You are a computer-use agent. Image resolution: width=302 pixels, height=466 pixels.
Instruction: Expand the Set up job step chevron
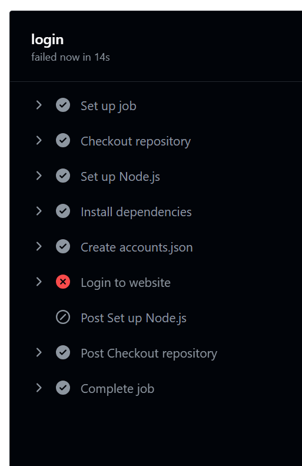[39, 105]
